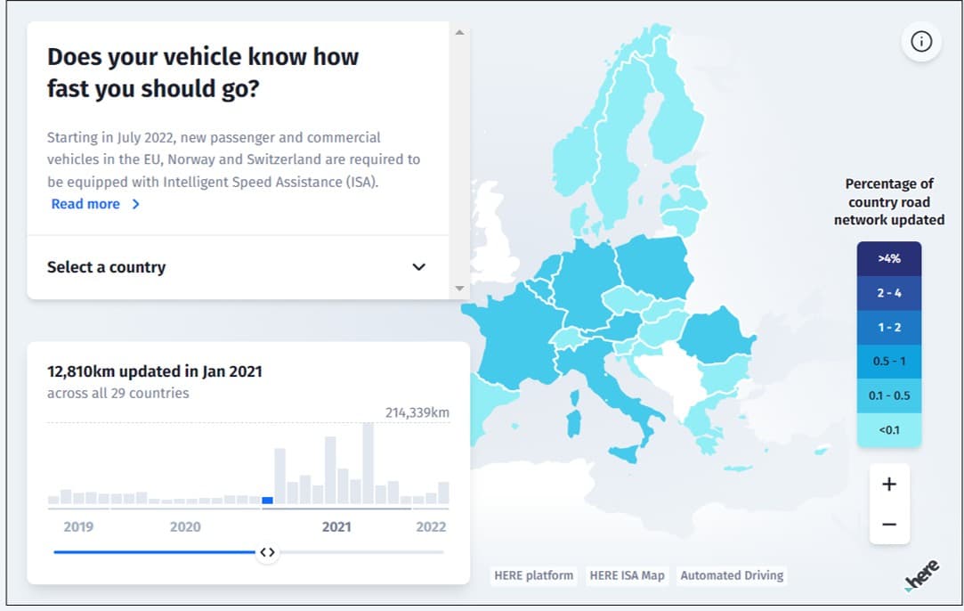Open the HERE ISA Map link

(628, 575)
